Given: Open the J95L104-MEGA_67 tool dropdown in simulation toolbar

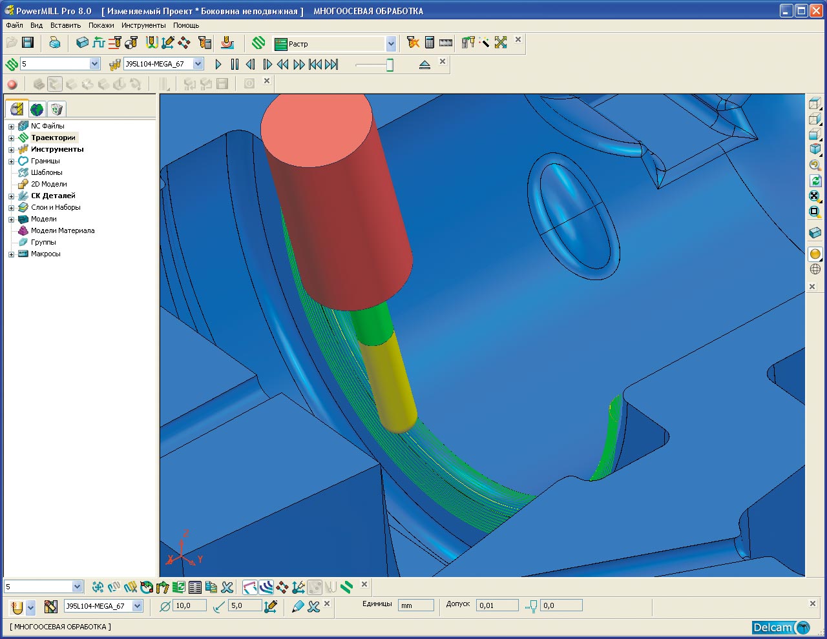Looking at the screenshot, I should click(198, 63).
